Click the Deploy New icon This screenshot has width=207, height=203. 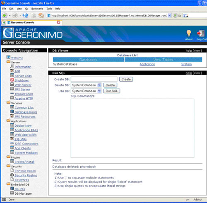click(12, 125)
